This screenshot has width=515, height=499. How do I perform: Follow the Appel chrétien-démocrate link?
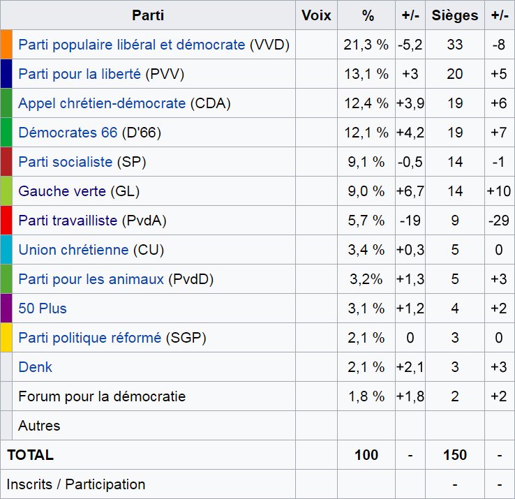pos(102,104)
